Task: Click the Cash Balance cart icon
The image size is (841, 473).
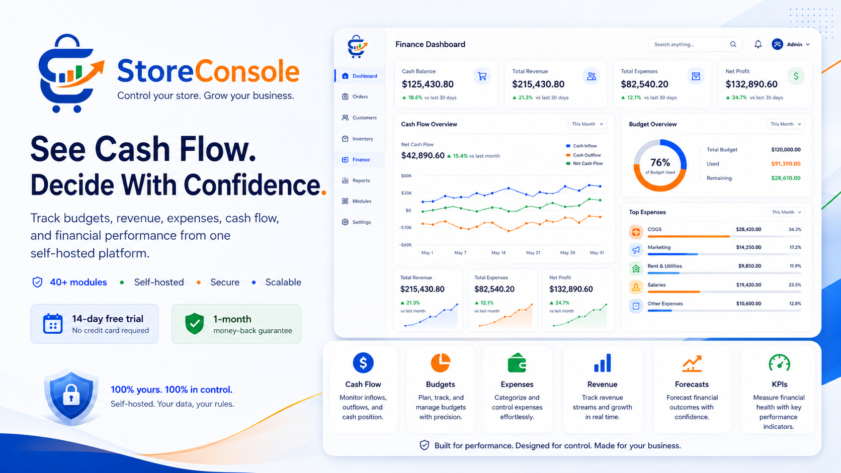Action: point(482,76)
